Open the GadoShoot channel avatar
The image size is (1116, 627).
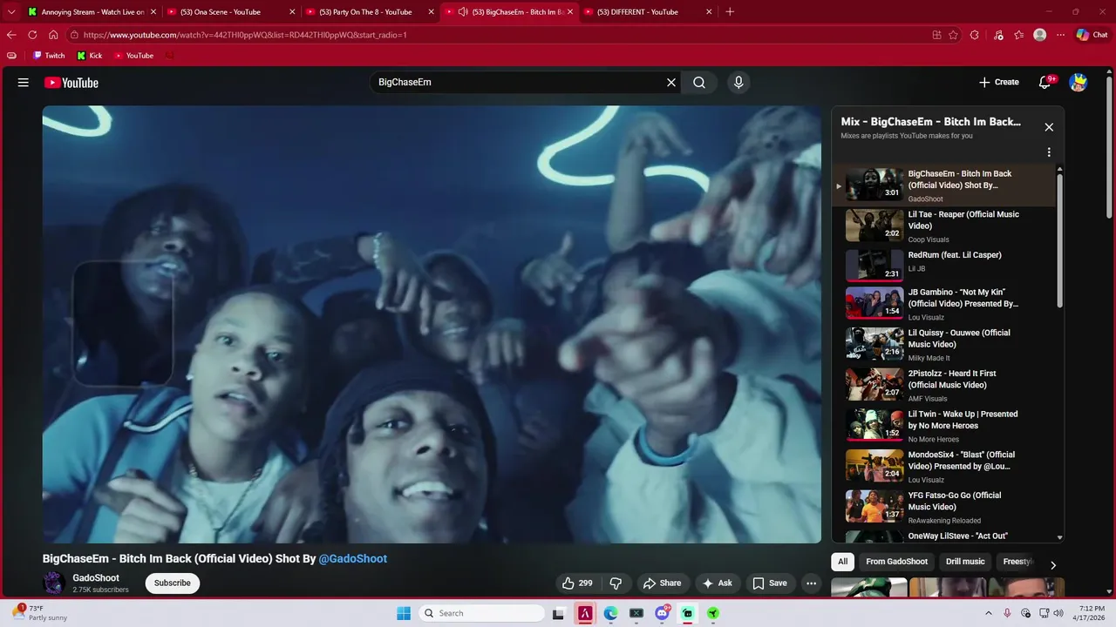[54, 583]
